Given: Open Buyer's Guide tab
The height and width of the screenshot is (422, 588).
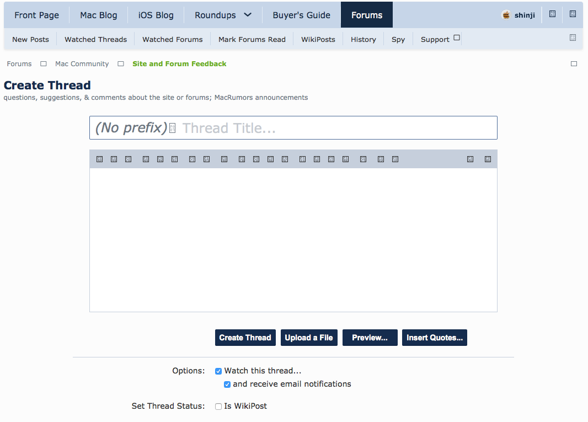Looking at the screenshot, I should (x=302, y=15).
